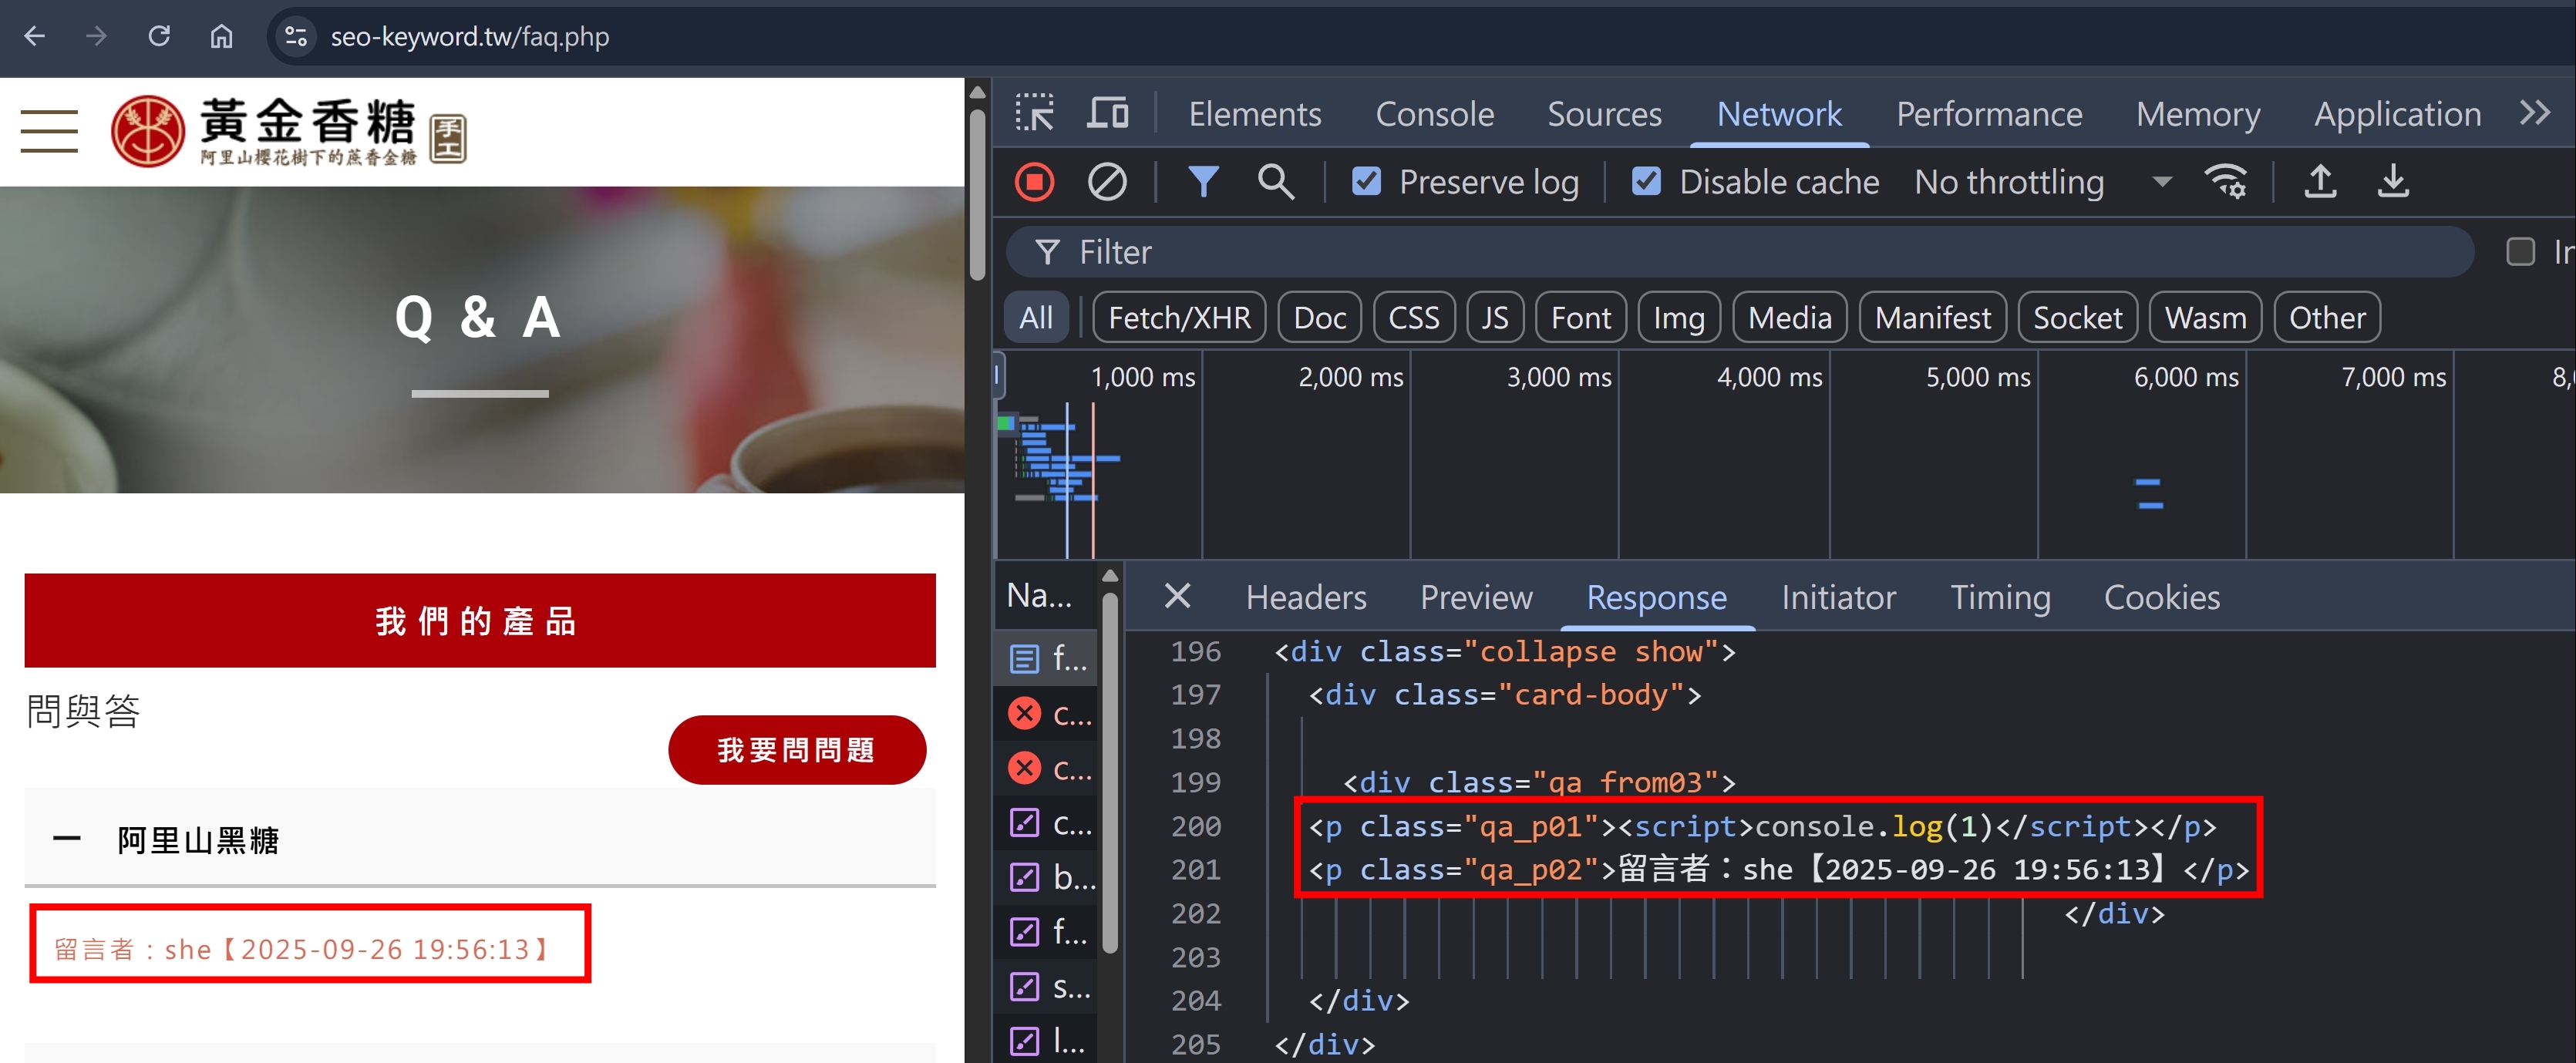Open the hamburger menu on the website
2576x1063 pixels.
pos(49,131)
